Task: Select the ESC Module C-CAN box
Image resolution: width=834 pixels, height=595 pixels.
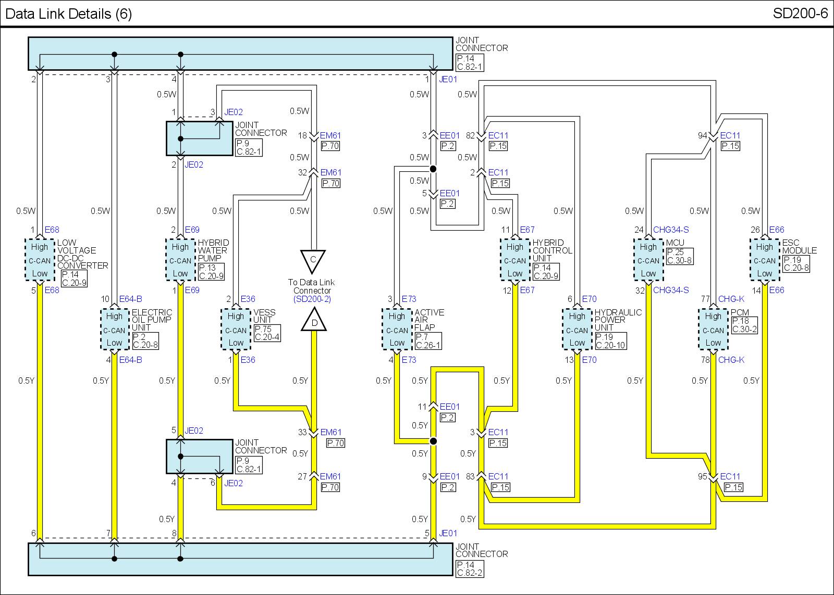Action: [x=765, y=260]
